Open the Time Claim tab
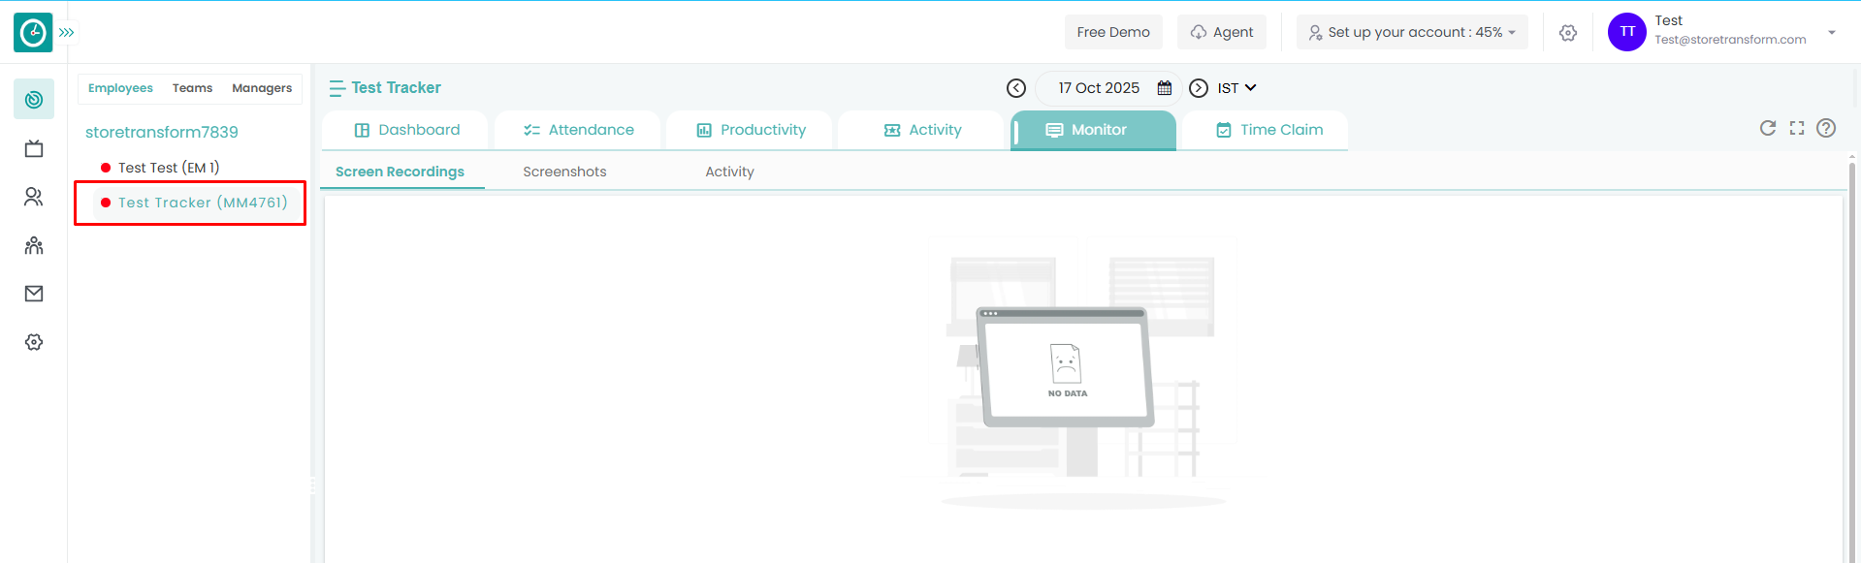Image resolution: width=1861 pixels, height=563 pixels. [x=1266, y=130]
